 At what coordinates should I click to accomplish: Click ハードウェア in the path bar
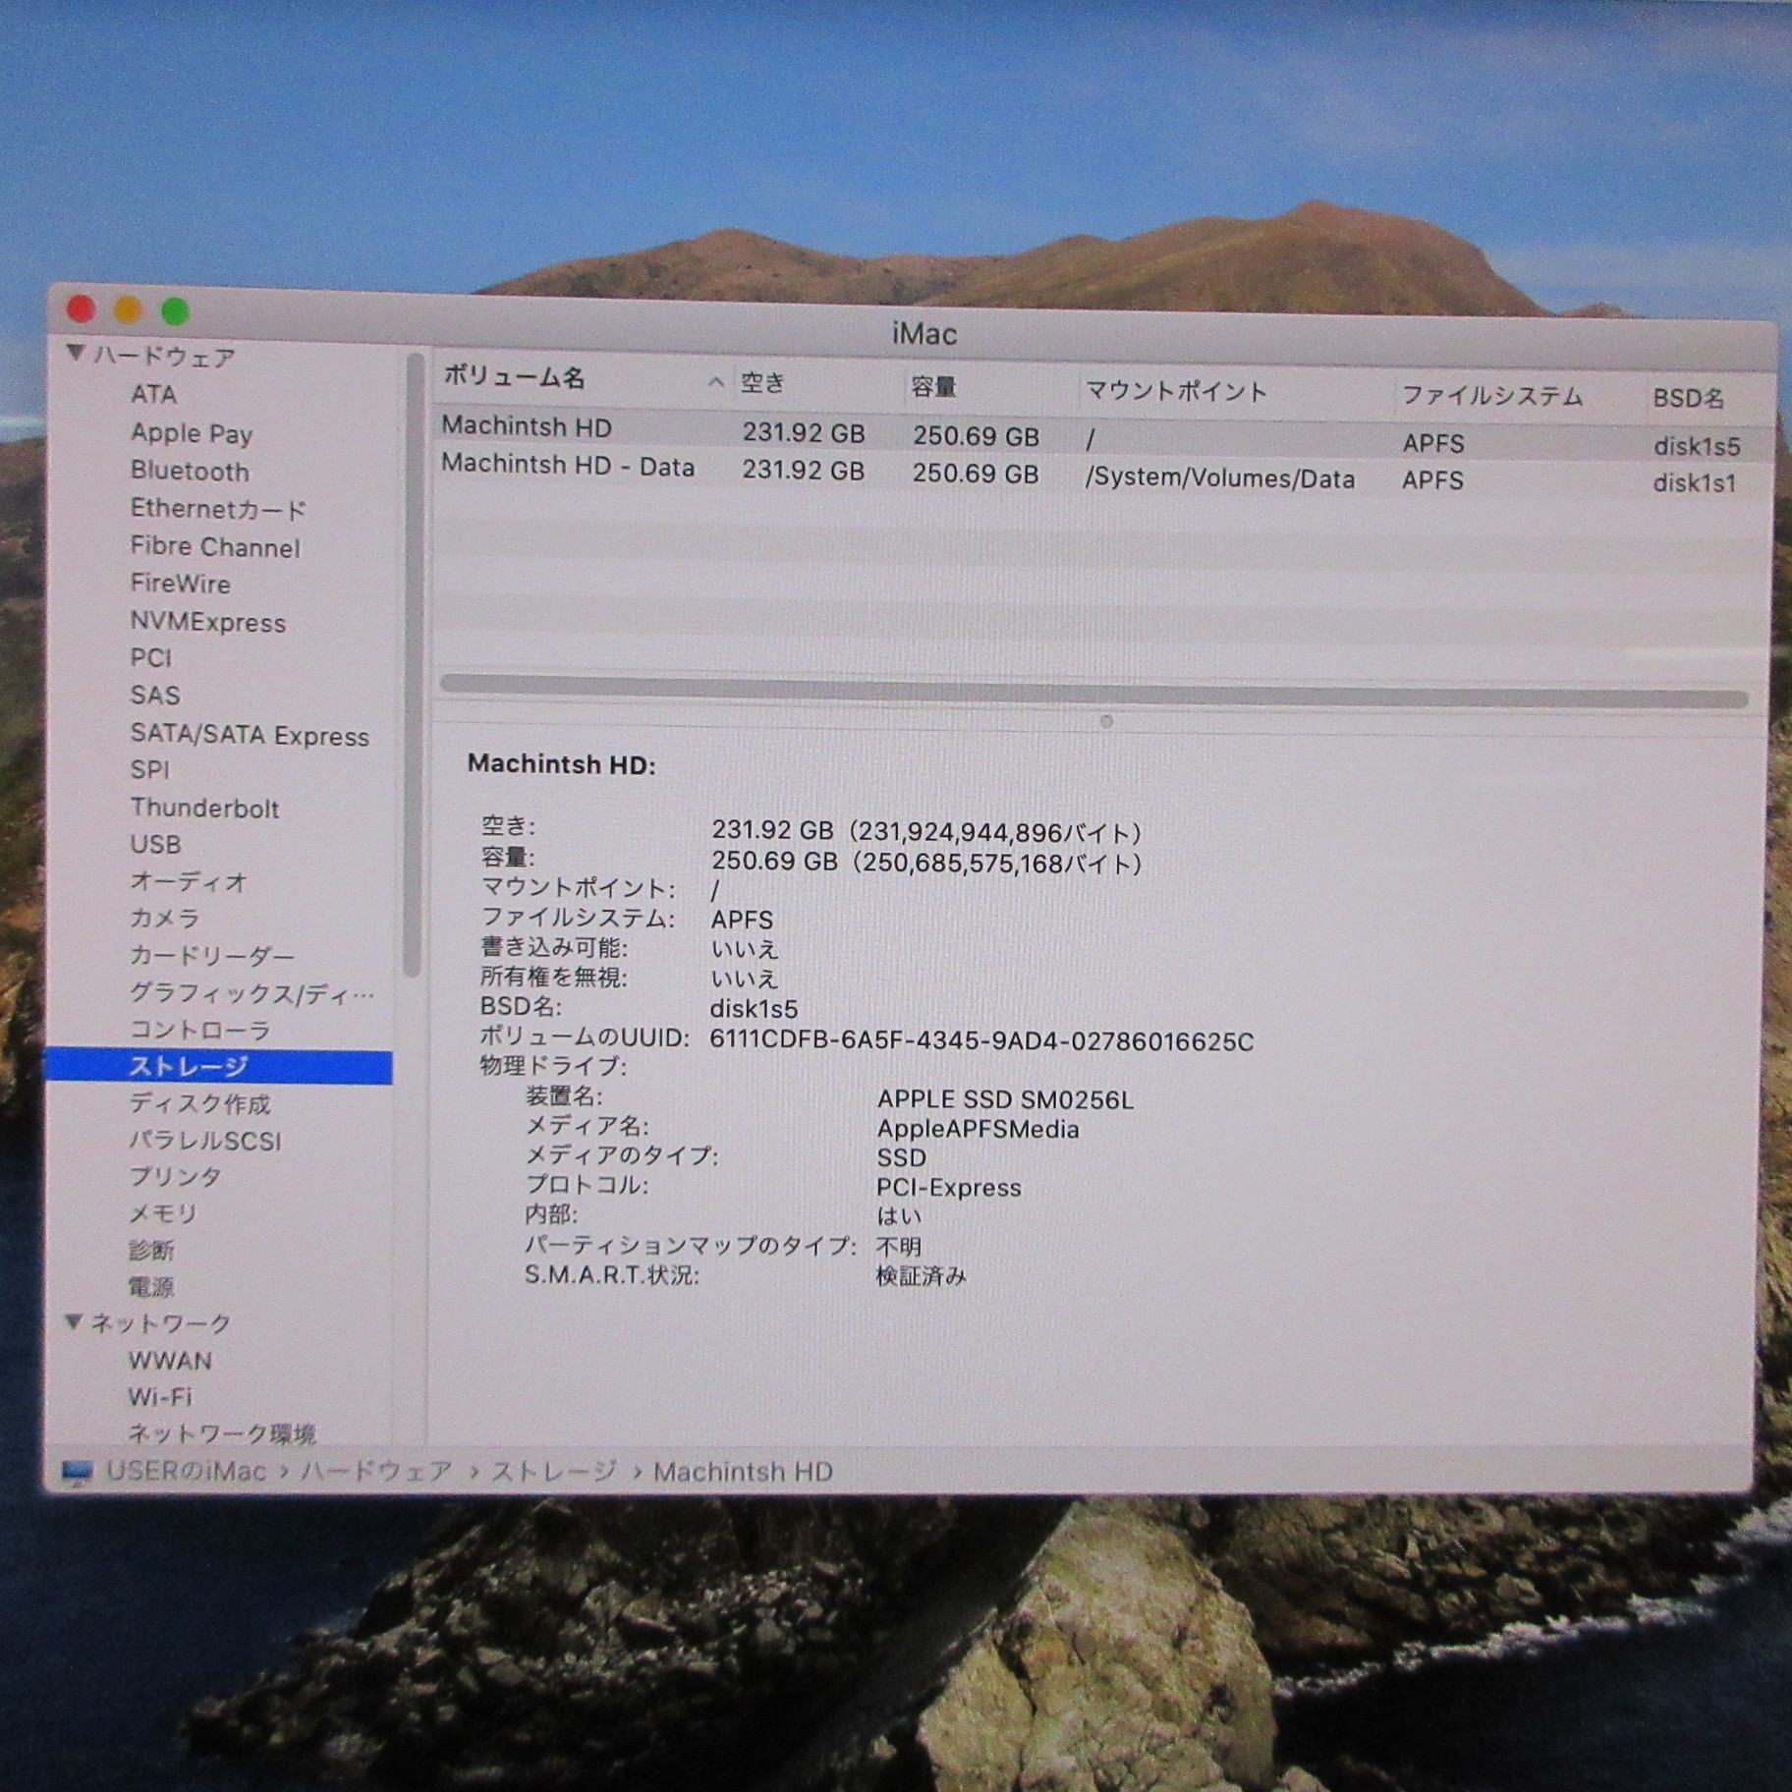click(x=376, y=1472)
